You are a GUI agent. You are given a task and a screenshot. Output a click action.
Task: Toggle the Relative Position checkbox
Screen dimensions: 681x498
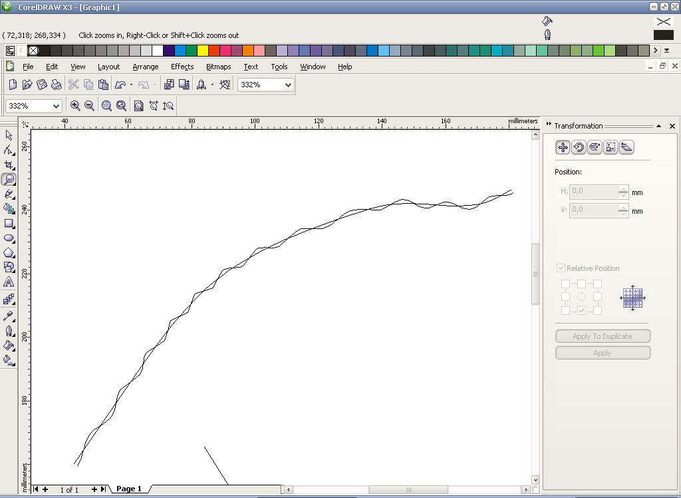(x=561, y=268)
